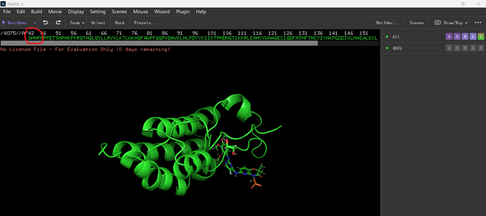Click Hide (H) button in 4O75 row
The width and height of the screenshot is (486, 216).
pyautogui.click(x=465, y=48)
